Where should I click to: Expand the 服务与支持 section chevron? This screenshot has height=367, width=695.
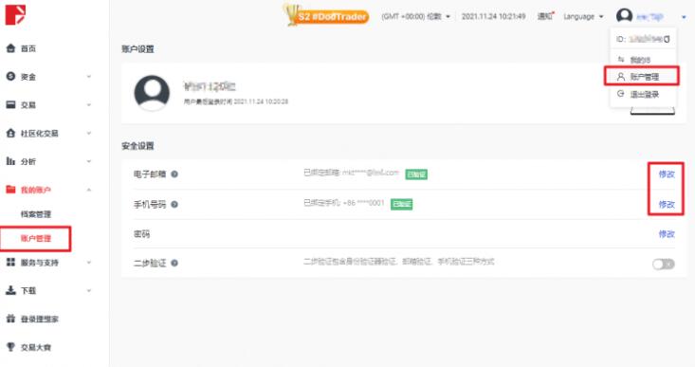[x=88, y=263]
